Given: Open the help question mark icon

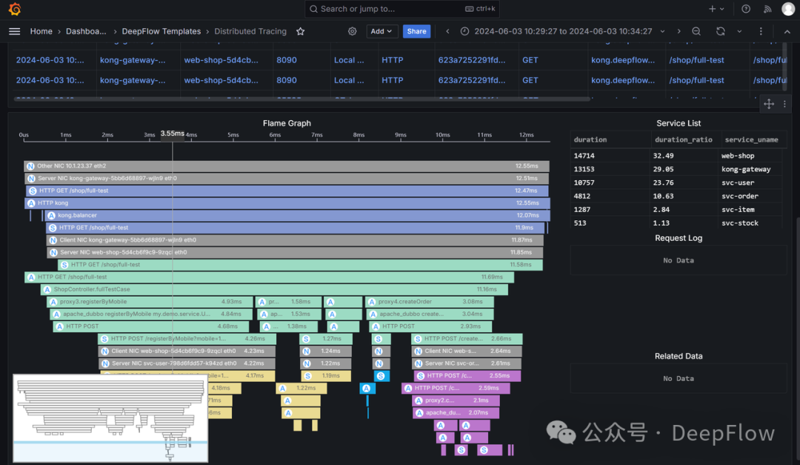Looking at the screenshot, I should (x=746, y=9).
